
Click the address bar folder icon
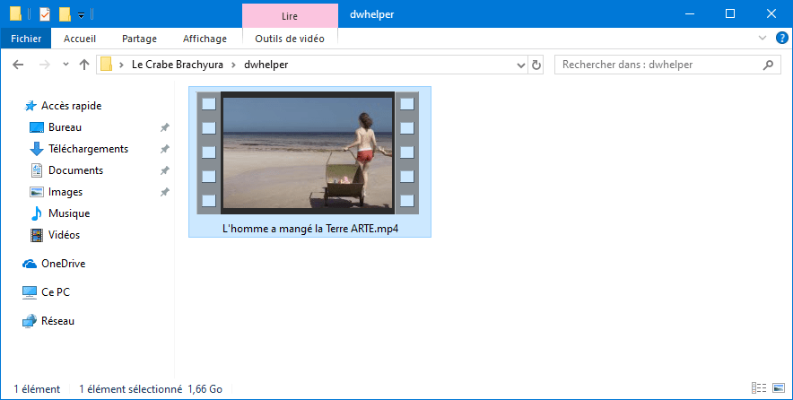point(106,65)
